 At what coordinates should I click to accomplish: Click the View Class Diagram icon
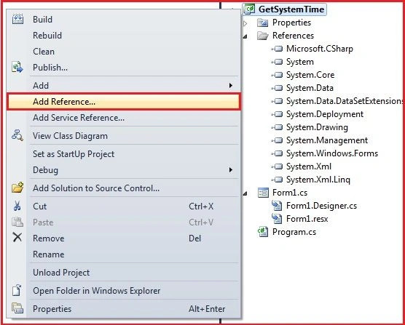pyautogui.click(x=17, y=135)
